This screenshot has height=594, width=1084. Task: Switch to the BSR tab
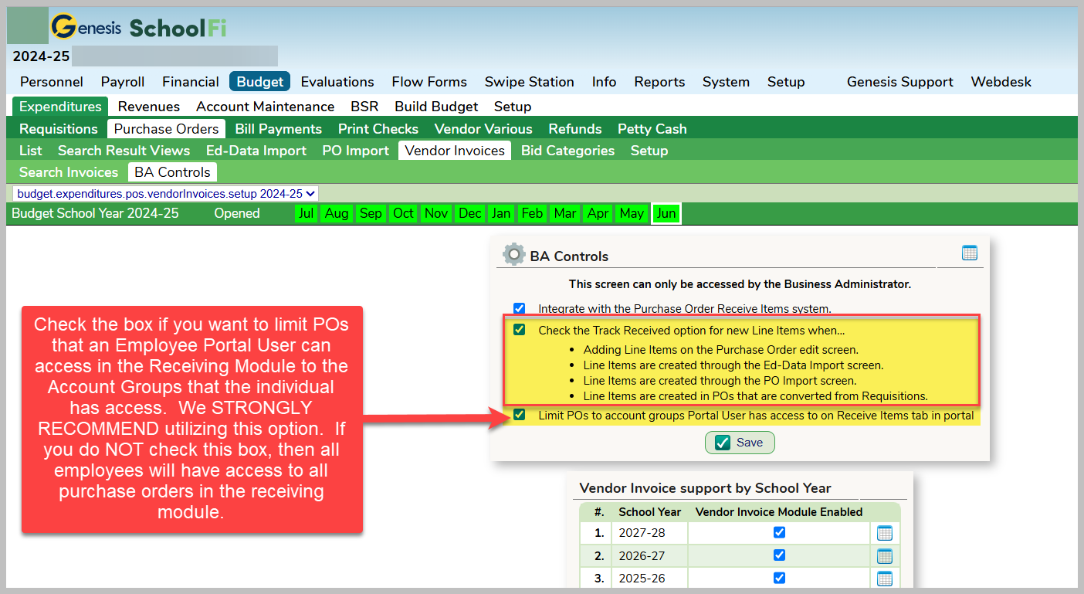click(364, 107)
